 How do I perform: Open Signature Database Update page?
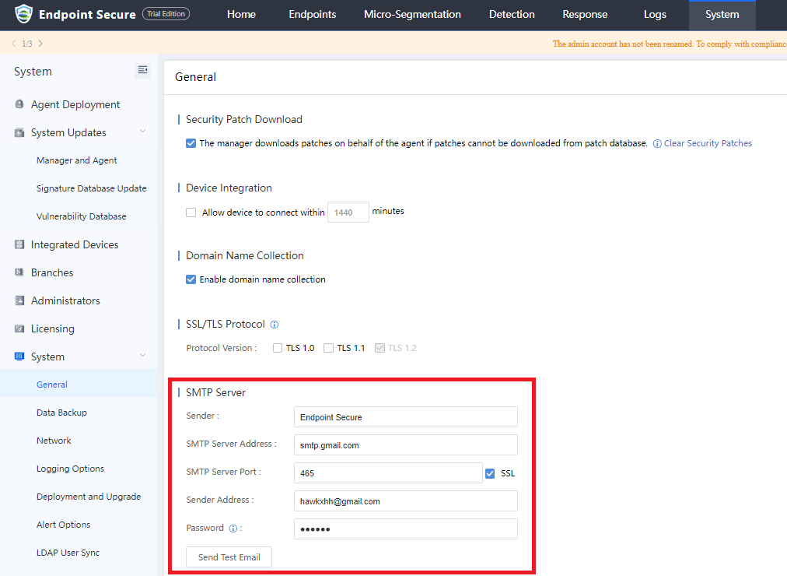click(91, 188)
